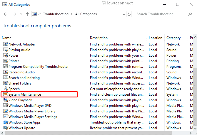The height and width of the screenshot is (135, 197).
Task: Go up one level with up arrow
Action: [27, 14]
